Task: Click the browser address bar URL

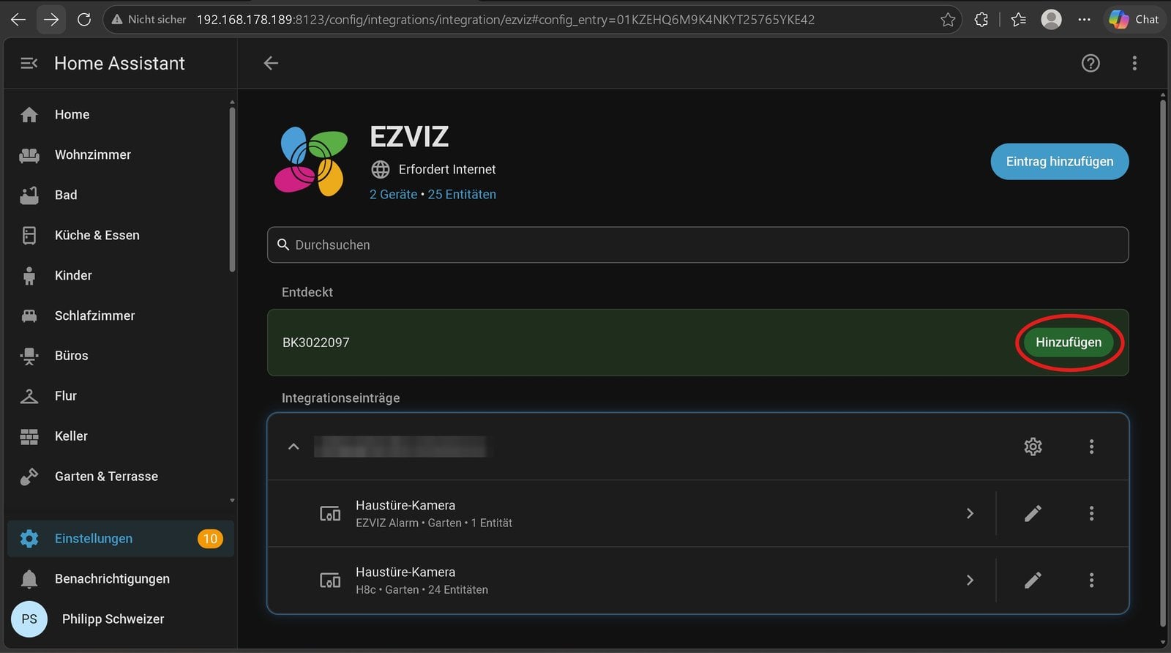Action: (x=506, y=20)
